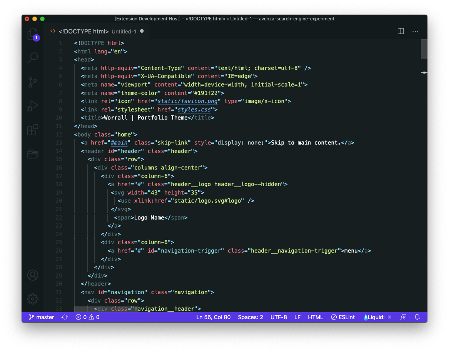This screenshot has width=449, height=351.
Task: Open the Run and Debug view
Action: tap(33, 106)
